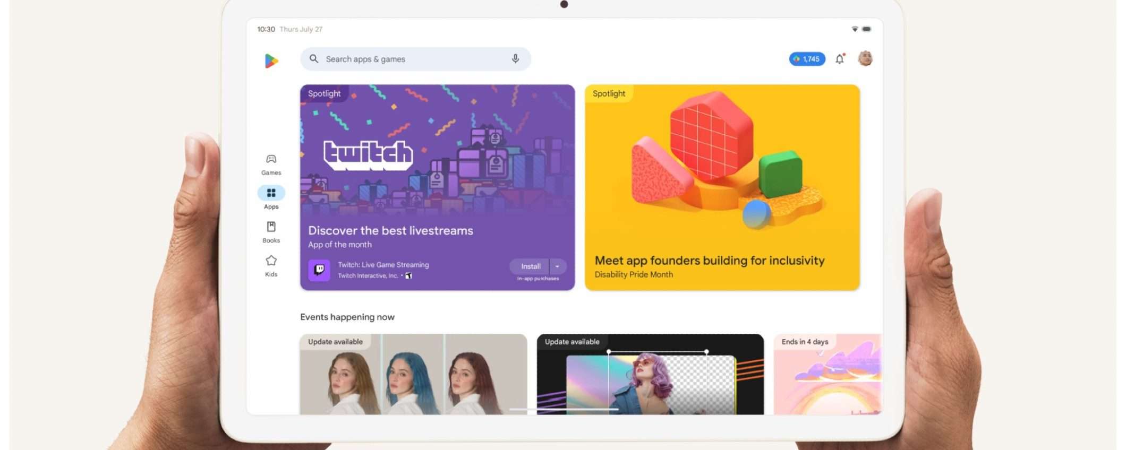Open the Ends in 4 days event card
This screenshot has height=450, width=1126.
click(828, 374)
